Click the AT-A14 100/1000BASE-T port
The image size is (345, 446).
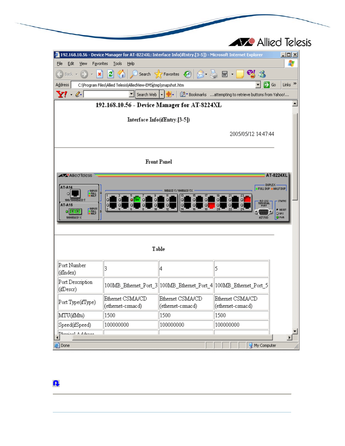click(76, 194)
